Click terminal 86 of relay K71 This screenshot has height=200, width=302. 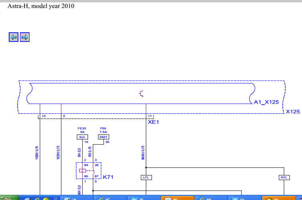tap(86, 176)
